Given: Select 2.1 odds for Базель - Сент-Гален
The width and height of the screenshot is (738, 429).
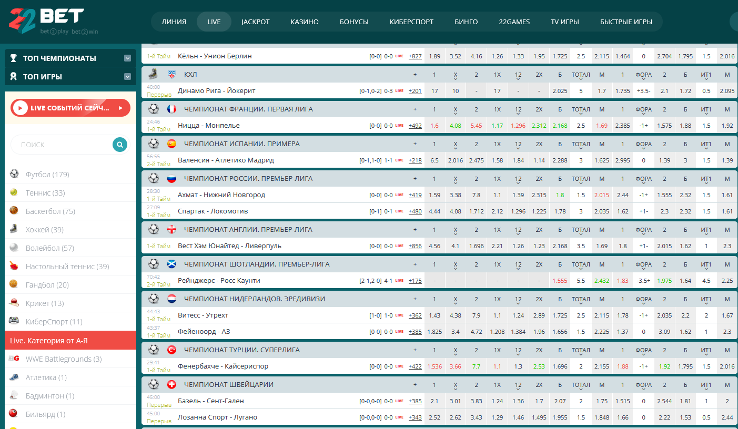Looking at the screenshot, I should click(x=434, y=401).
